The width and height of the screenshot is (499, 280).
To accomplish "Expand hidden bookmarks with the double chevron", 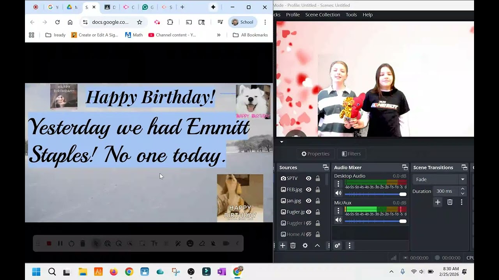I will (219, 35).
